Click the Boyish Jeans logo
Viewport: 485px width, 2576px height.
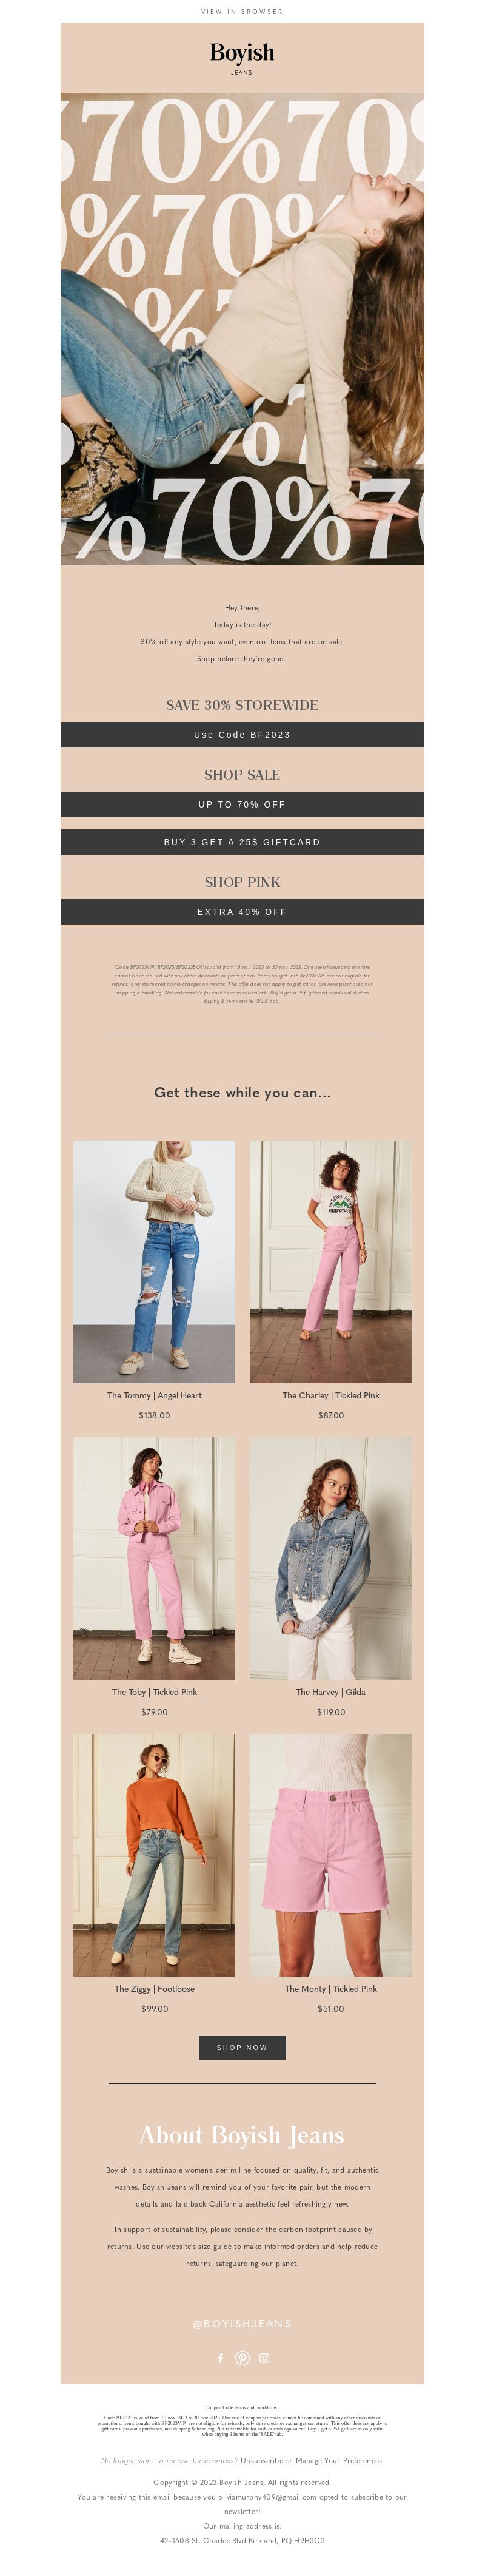click(x=242, y=58)
